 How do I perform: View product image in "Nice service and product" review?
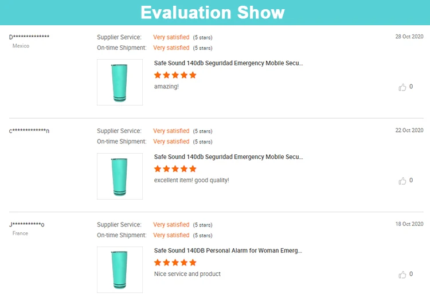[120, 269]
